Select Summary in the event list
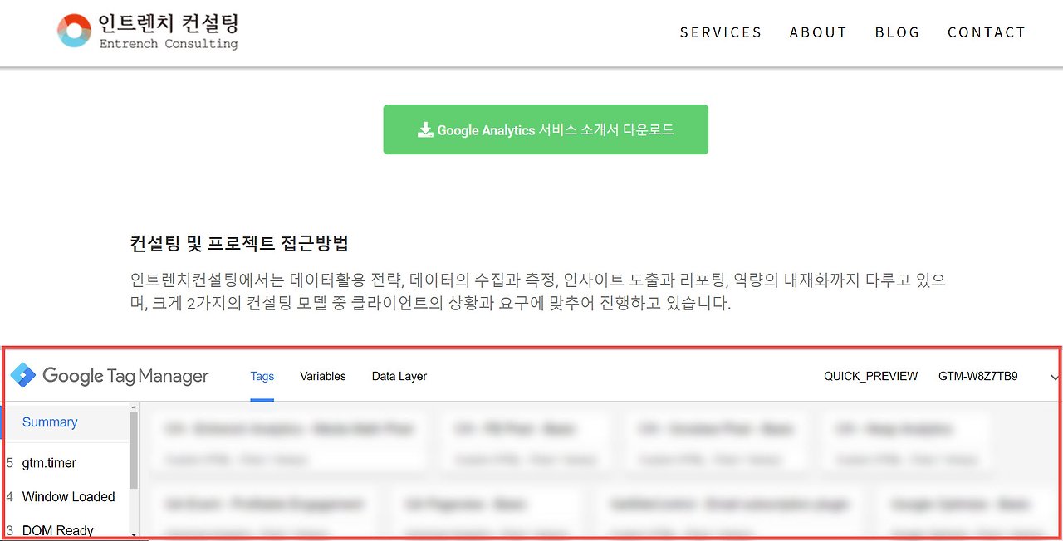Viewport: 1063px width, 541px height. 66,422
